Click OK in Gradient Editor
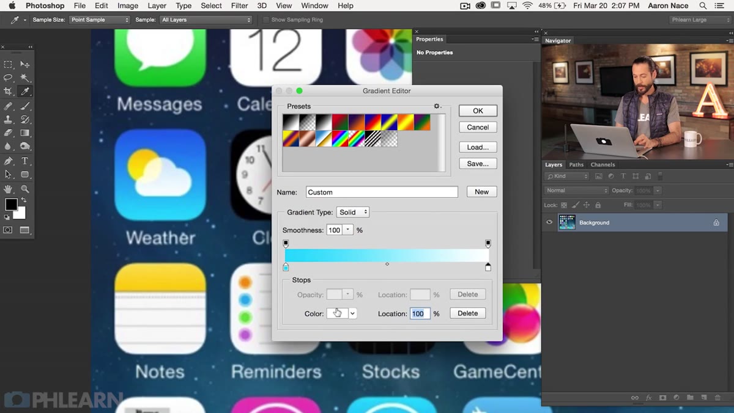 point(478,111)
